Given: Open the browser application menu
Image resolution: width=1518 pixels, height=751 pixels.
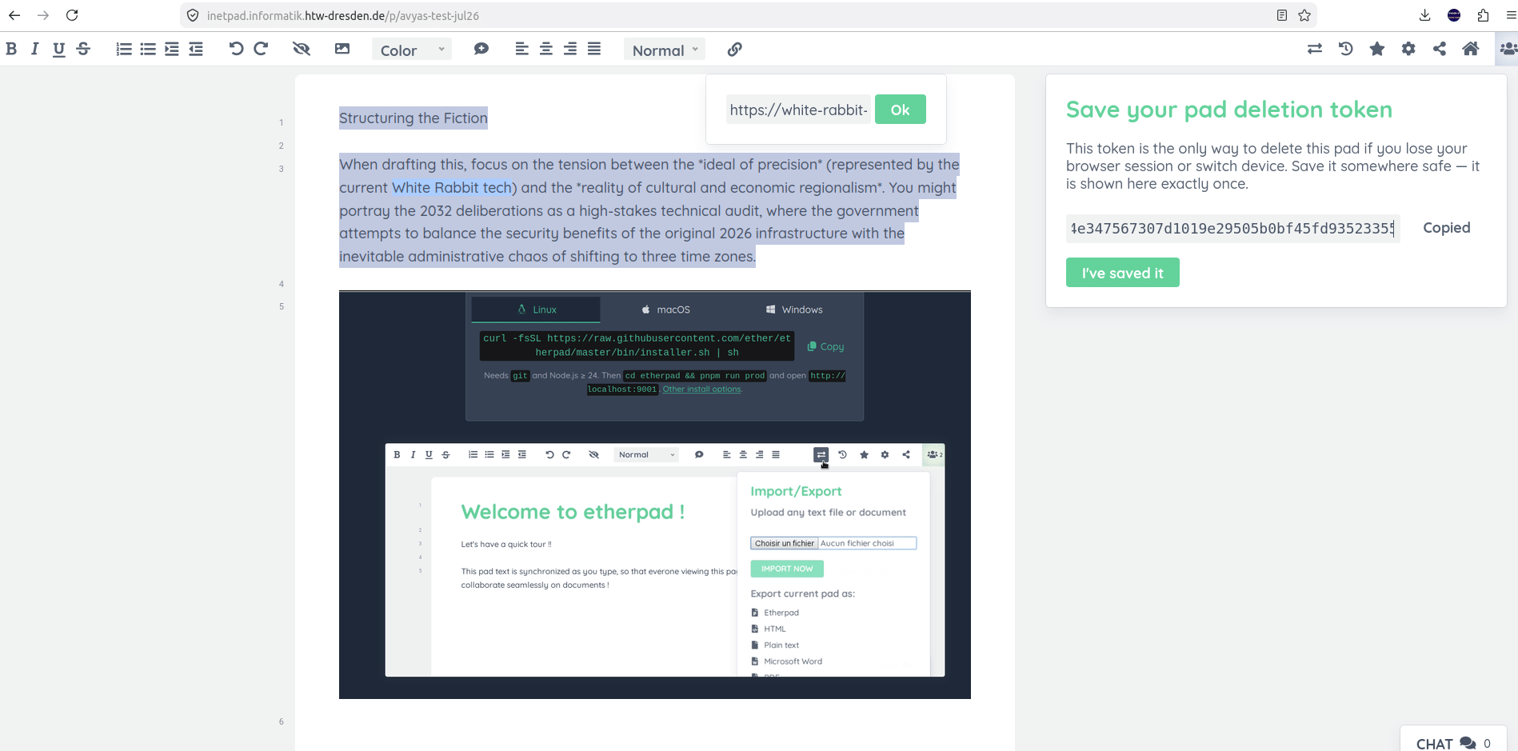Looking at the screenshot, I should [x=1510, y=15].
